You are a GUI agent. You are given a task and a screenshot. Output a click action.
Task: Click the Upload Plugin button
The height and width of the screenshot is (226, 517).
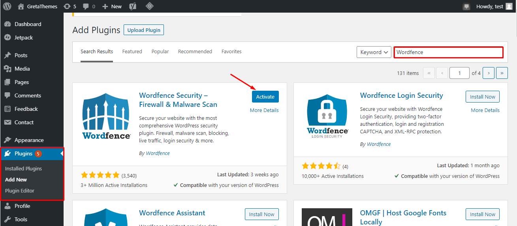point(144,30)
